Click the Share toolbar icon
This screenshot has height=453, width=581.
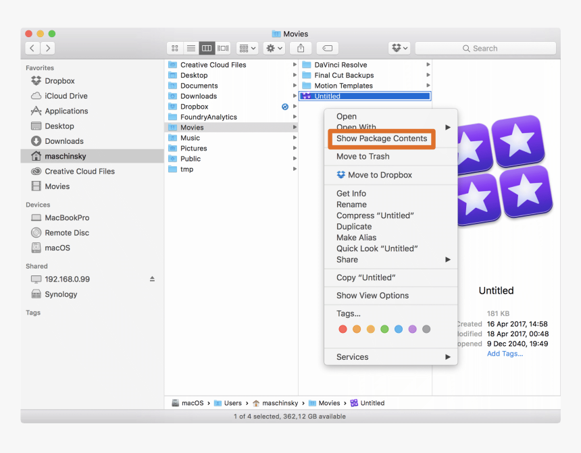301,48
